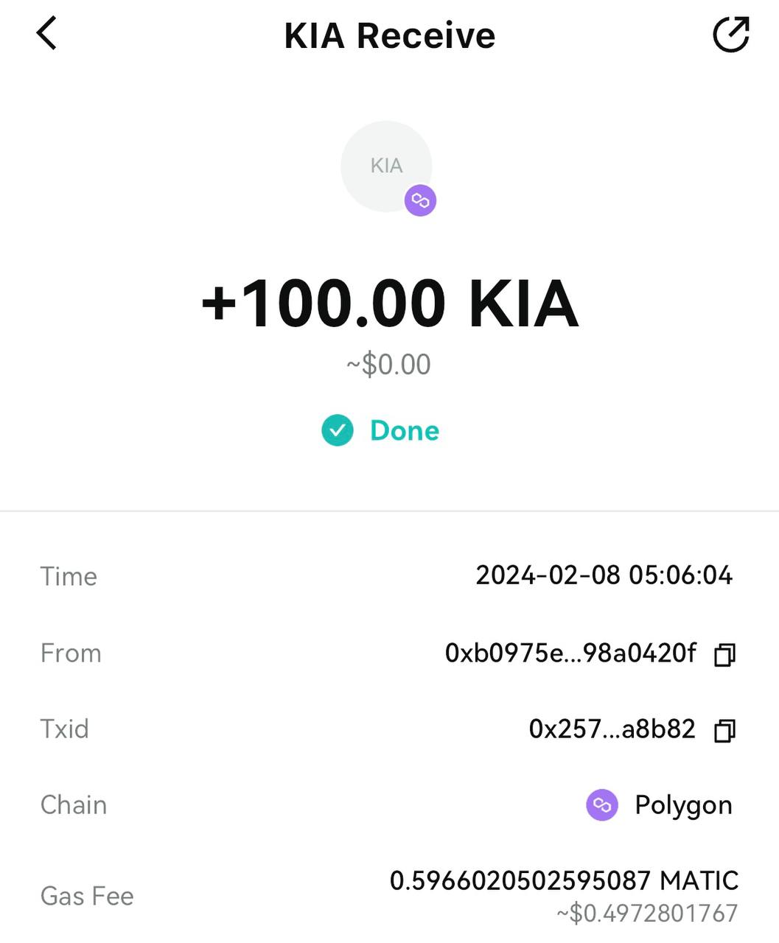Go back using the left arrow
Screen dimensions: 779x943
(46, 34)
